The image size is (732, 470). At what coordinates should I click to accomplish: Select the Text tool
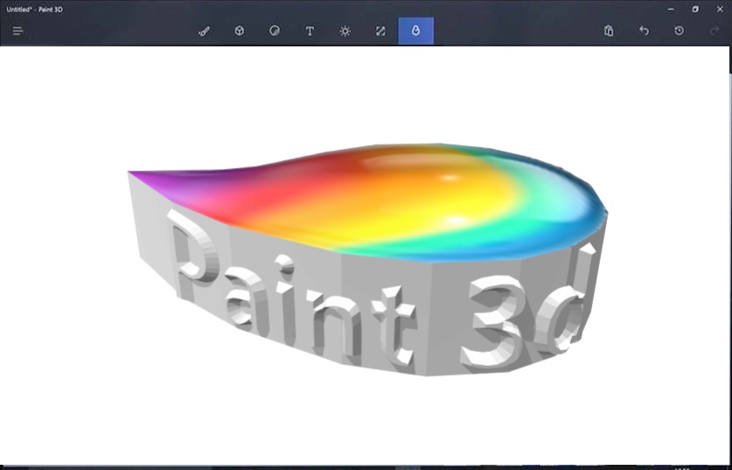[x=310, y=32]
